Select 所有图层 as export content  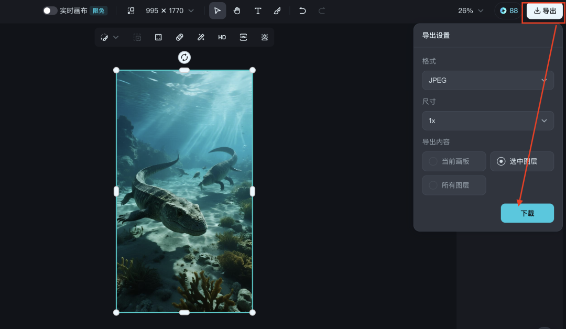coord(454,185)
